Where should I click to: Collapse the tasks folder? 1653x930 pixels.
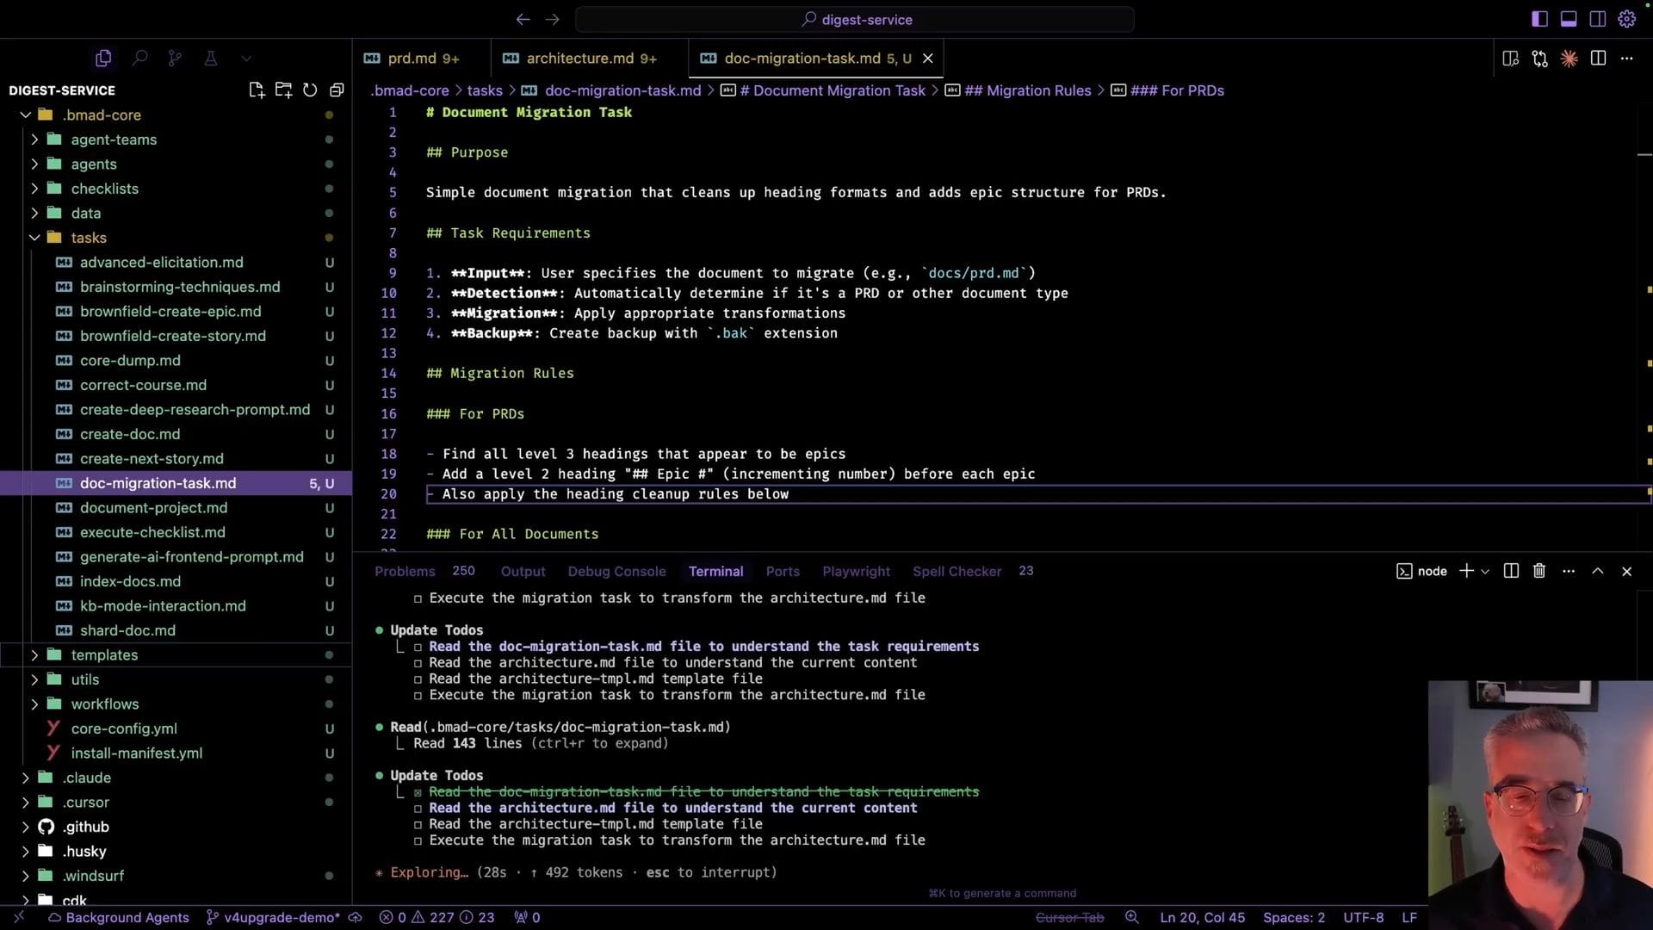point(88,238)
